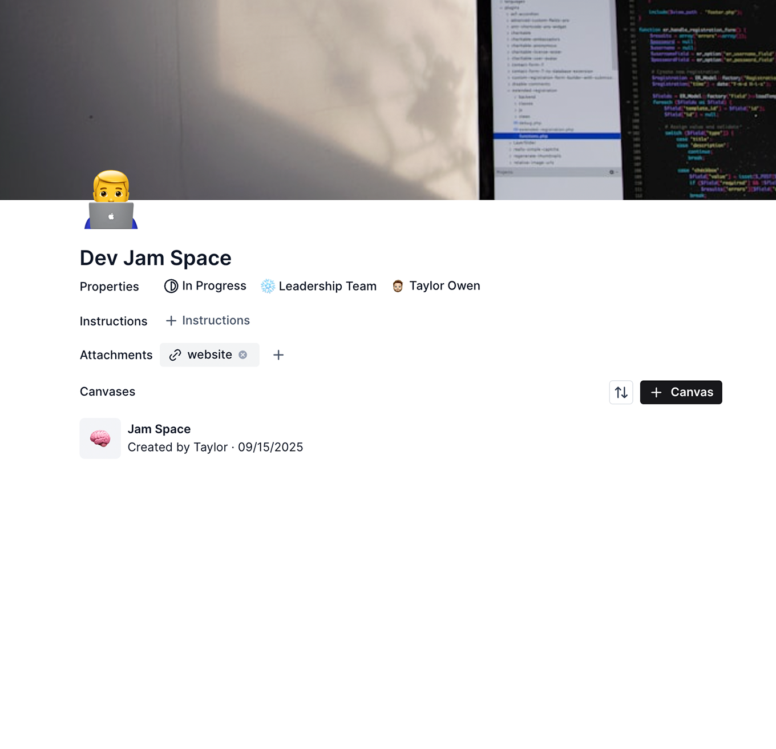Screen dimensions: 776x749
Task: Click the link icon on the website attachment
Action: pyautogui.click(x=175, y=355)
